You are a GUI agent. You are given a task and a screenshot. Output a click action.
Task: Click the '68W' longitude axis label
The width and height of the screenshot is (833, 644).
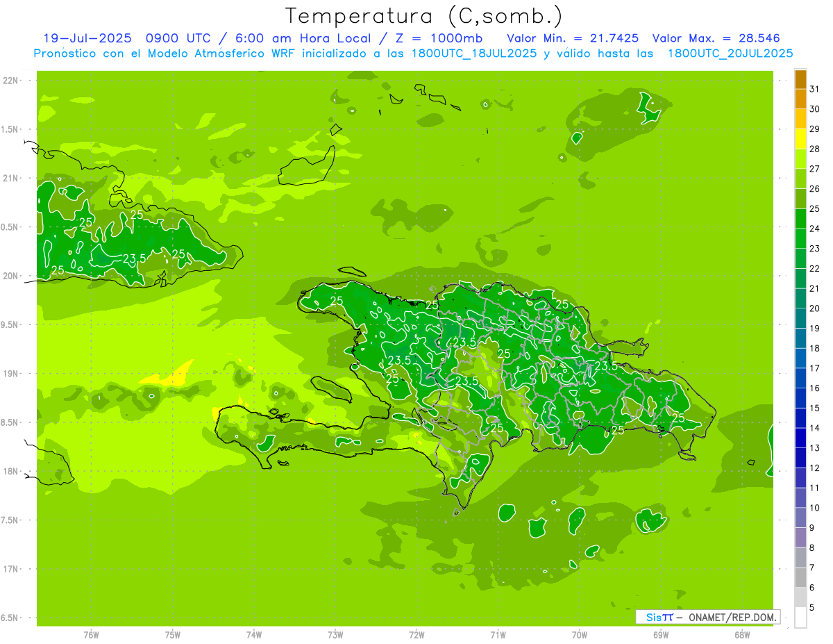click(x=742, y=635)
